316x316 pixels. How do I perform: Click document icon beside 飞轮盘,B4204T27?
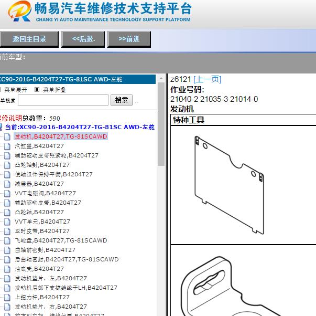pos(7,241)
